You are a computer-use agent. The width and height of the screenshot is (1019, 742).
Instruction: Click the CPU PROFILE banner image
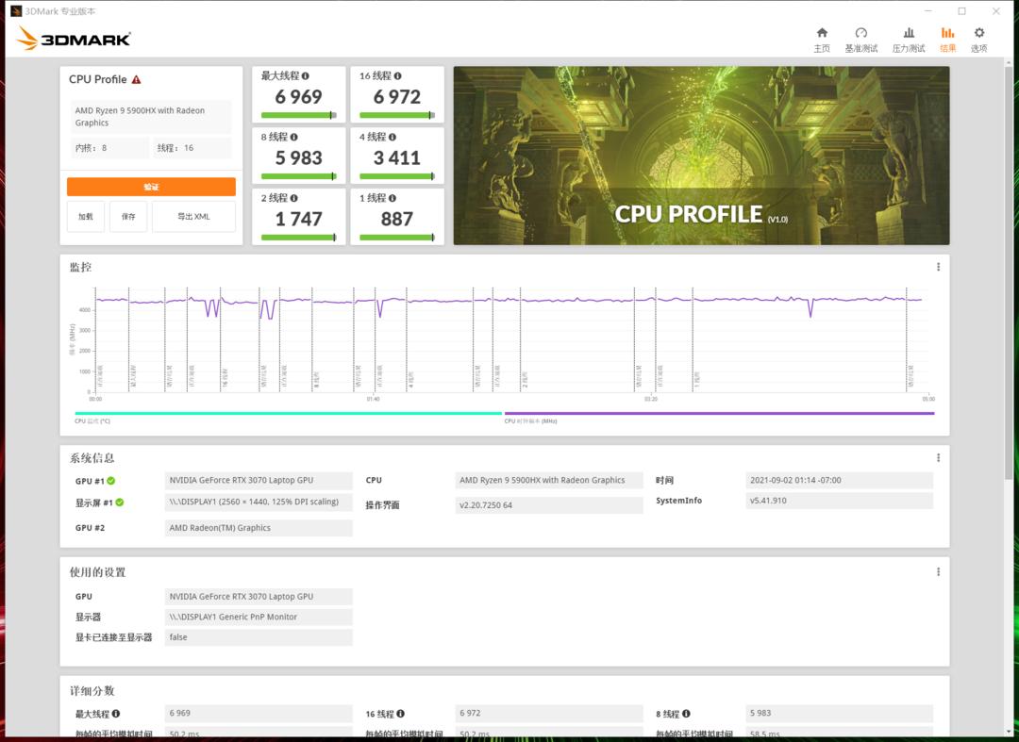[702, 156]
